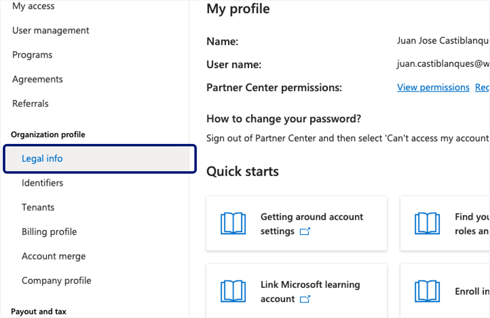Click the View permissions link
The height and width of the screenshot is (318, 490).
[x=433, y=88]
